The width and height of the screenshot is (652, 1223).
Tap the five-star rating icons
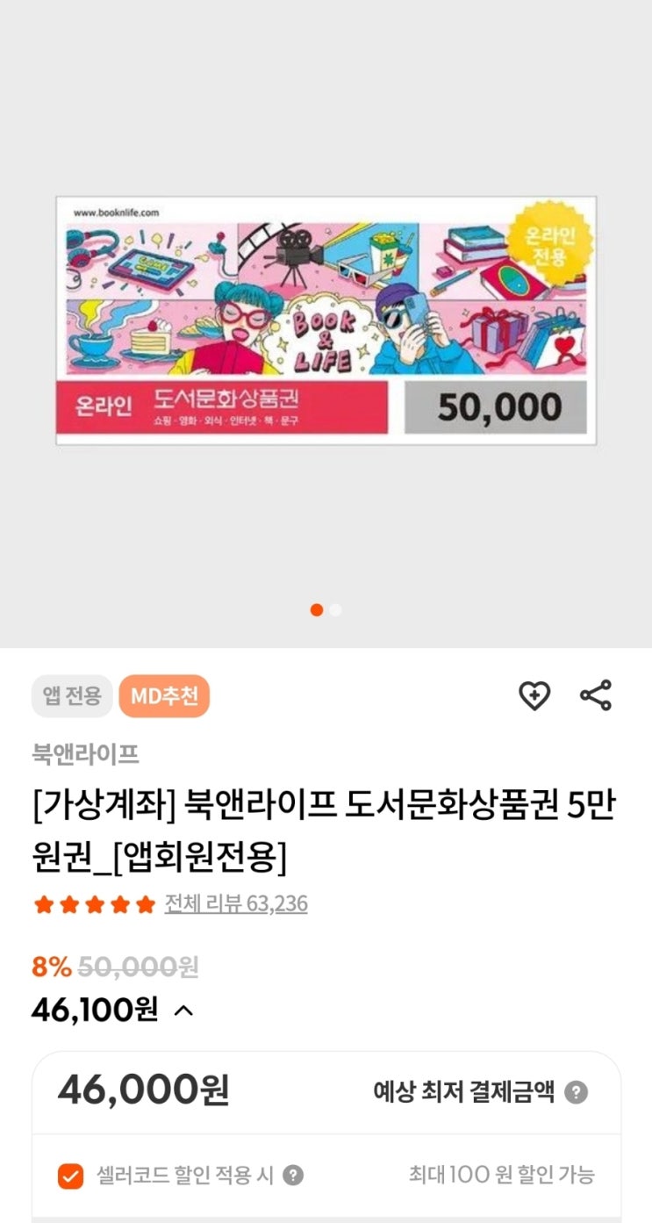pos(94,904)
